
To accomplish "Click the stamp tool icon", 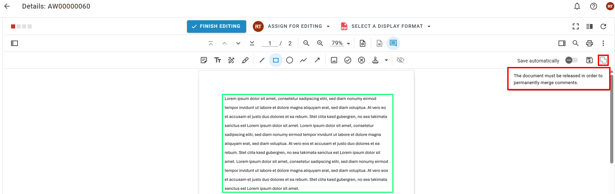I will point(375,60).
